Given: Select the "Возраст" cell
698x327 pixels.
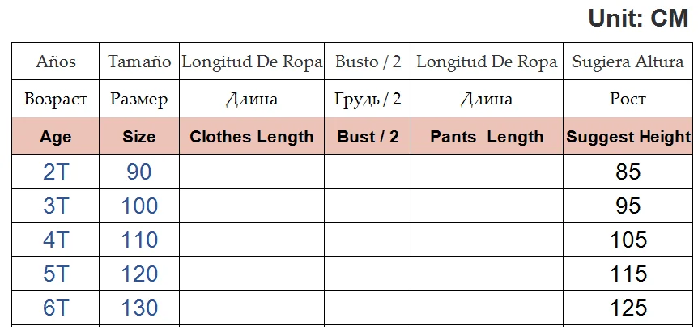Looking at the screenshot, I should tap(56, 100).
